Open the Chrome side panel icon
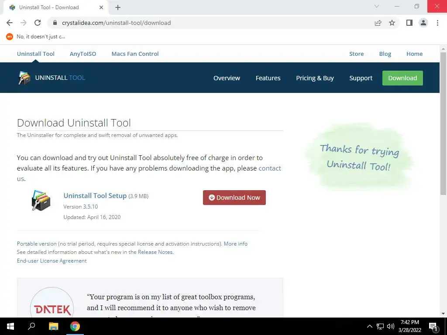Screen dimensions: 447x335 tap(409, 23)
